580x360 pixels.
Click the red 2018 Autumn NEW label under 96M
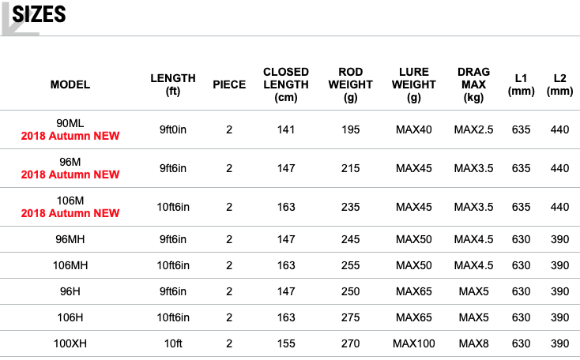[x=70, y=174]
